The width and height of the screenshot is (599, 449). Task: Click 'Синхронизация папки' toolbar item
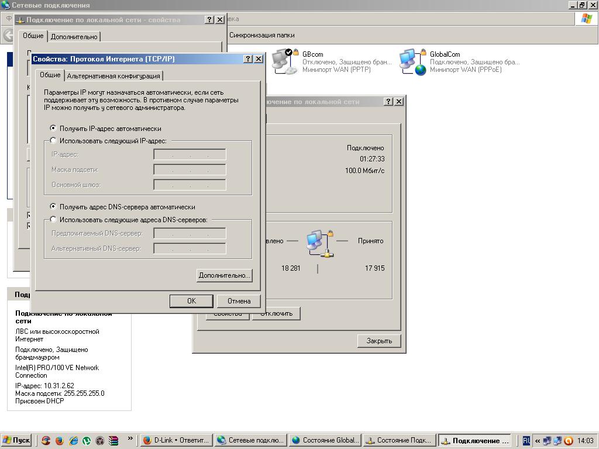pyautogui.click(x=261, y=35)
